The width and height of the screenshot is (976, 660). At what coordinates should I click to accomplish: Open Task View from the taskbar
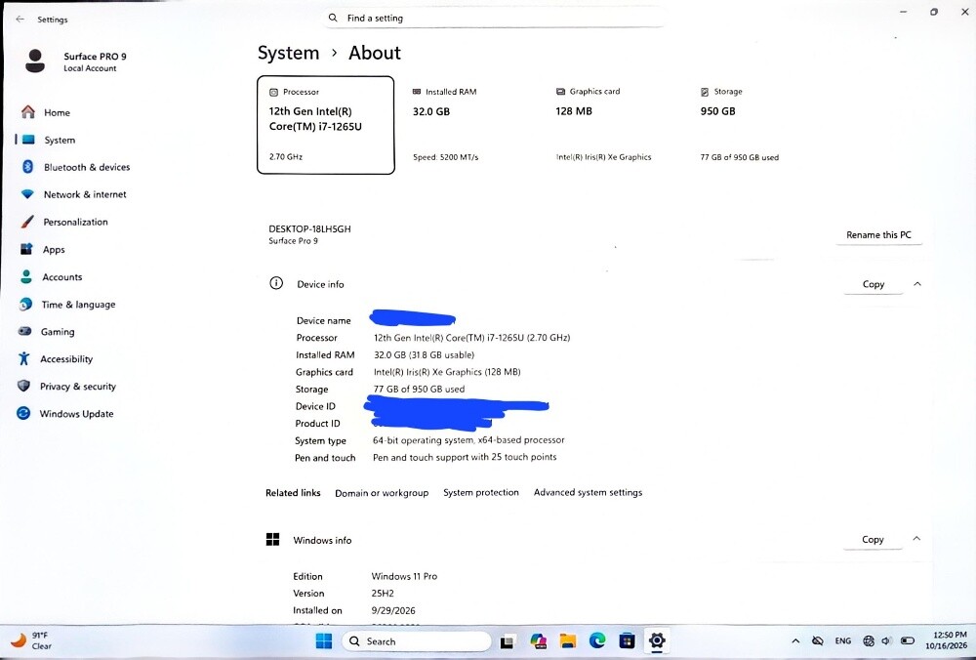(508, 641)
